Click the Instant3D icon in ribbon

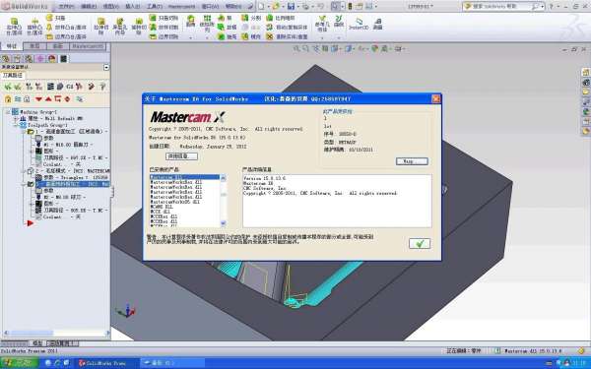359,24
